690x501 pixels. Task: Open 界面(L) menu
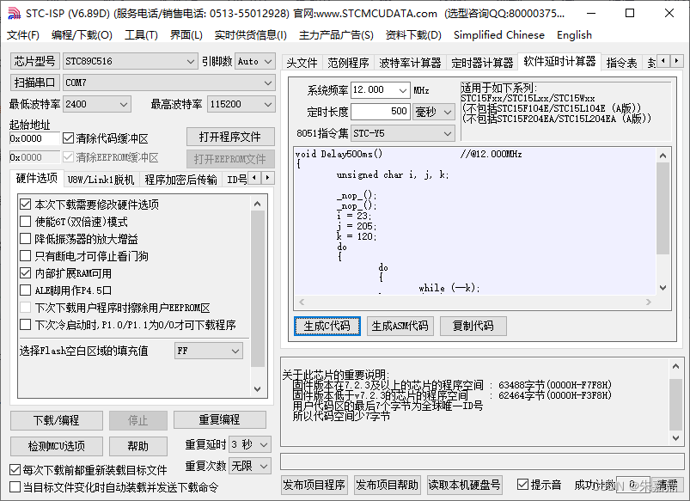click(186, 34)
